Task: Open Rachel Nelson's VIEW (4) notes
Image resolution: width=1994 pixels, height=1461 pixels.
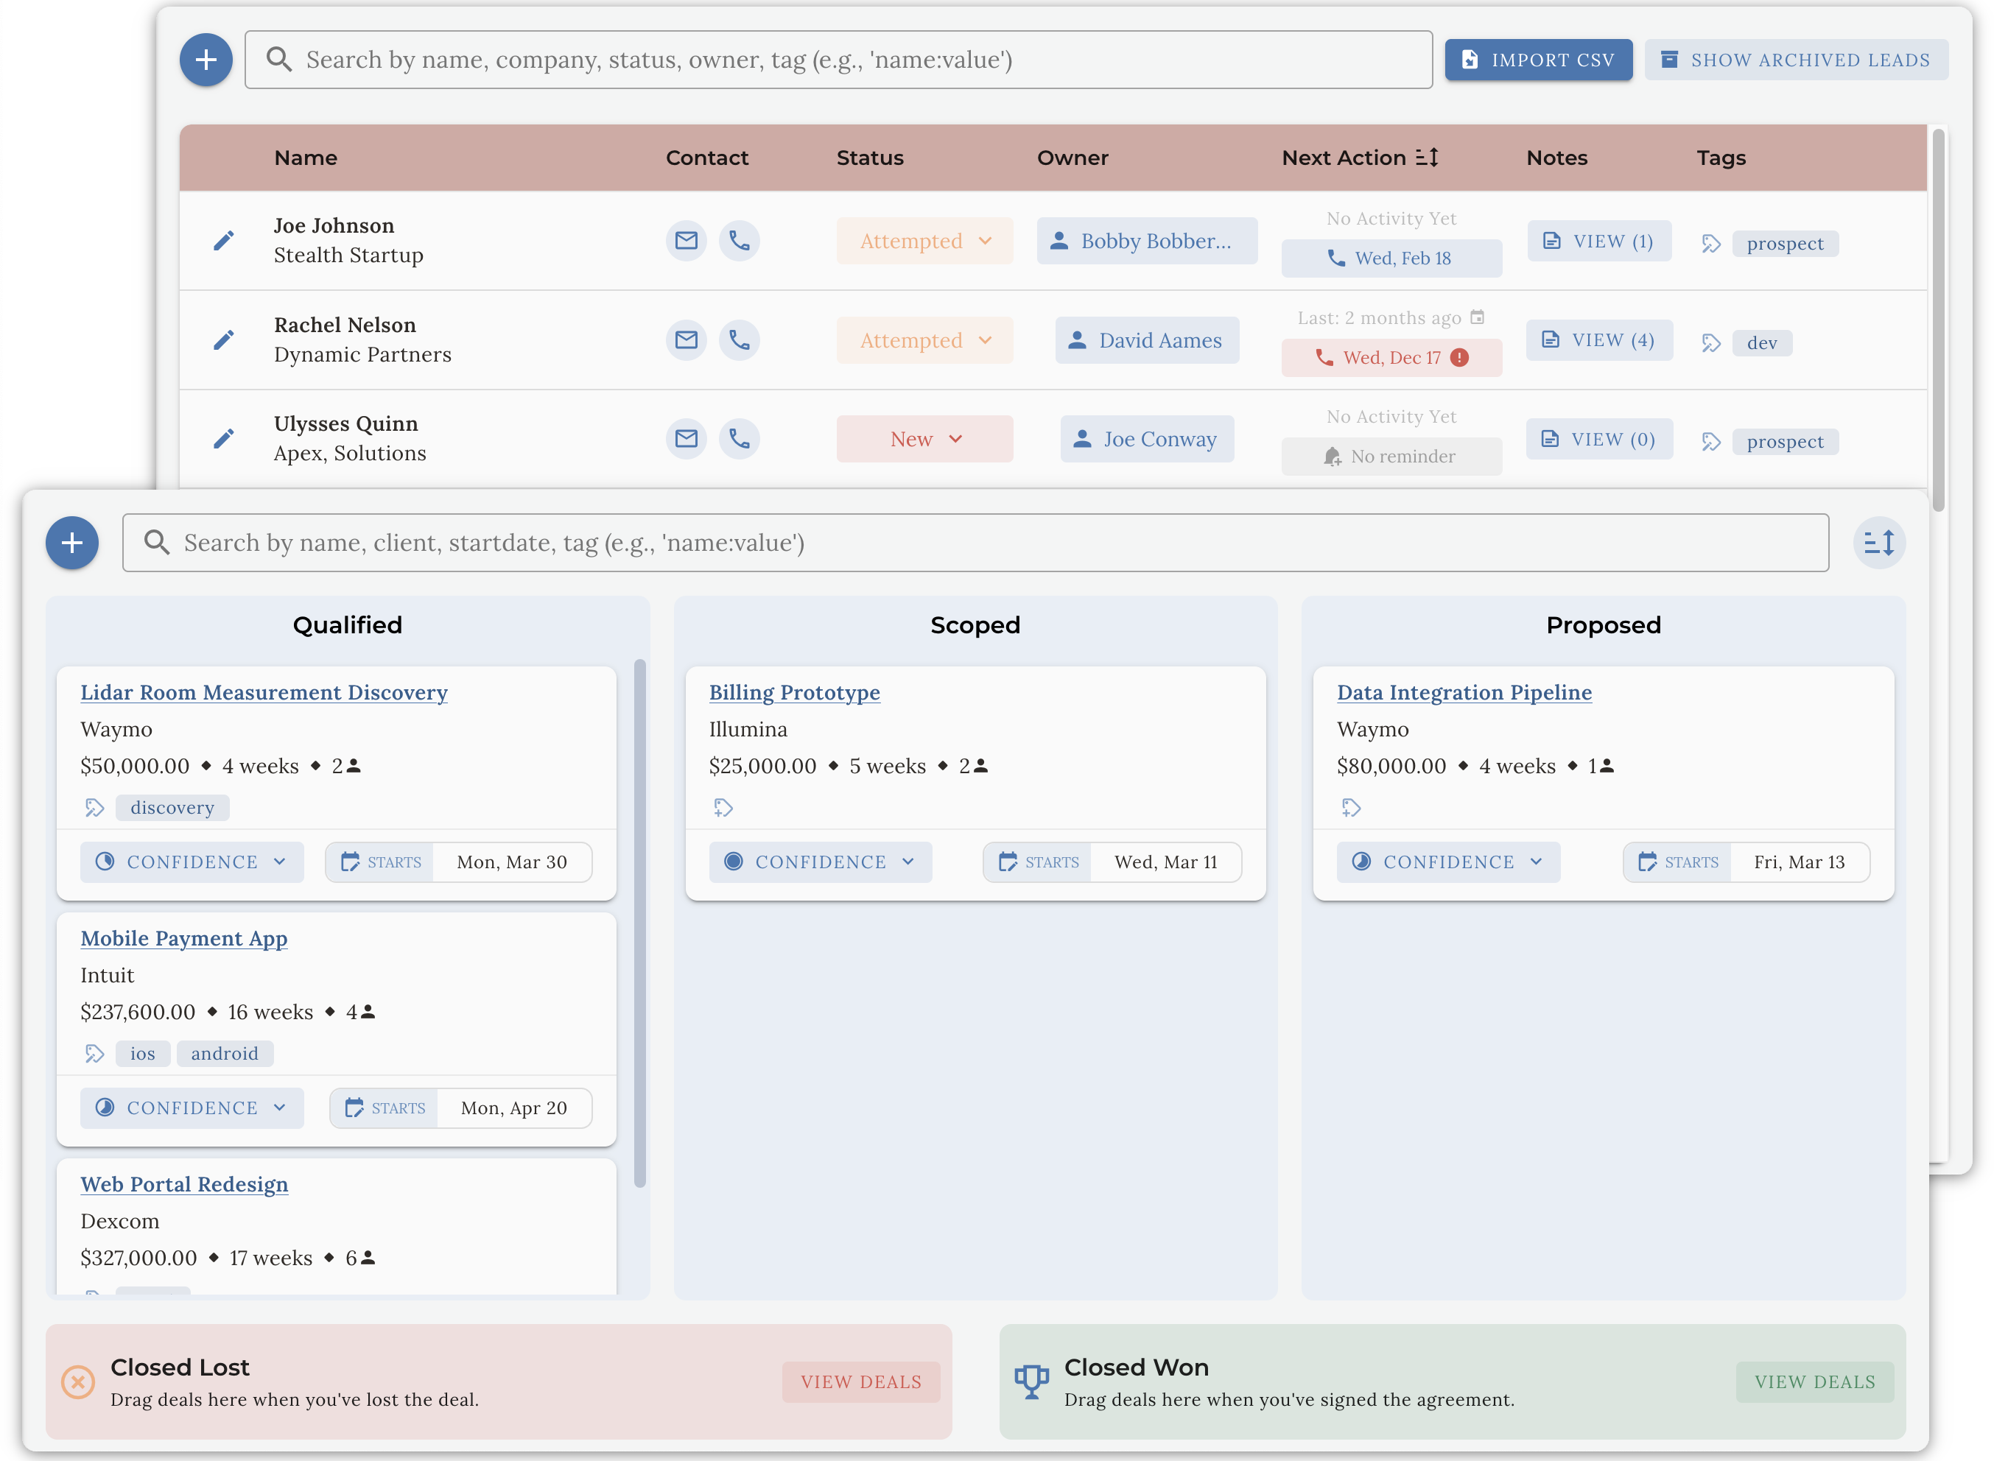Action: 1598,339
